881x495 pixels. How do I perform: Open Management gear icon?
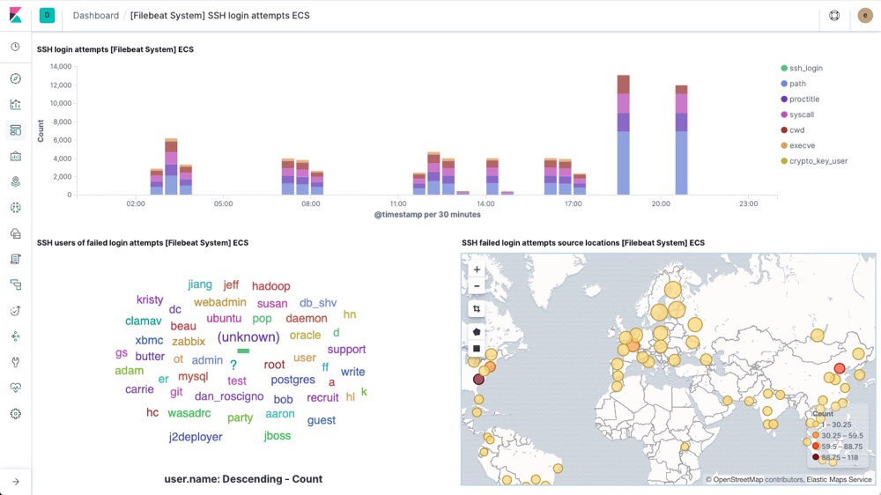[x=16, y=414]
